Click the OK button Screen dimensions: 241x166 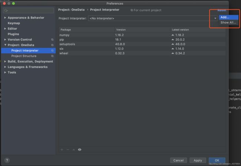[x=217, y=160]
